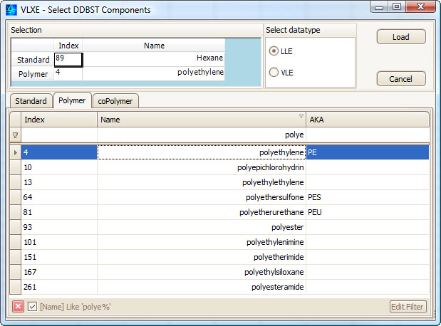Select the LLE datatype radio button

coord(274,52)
